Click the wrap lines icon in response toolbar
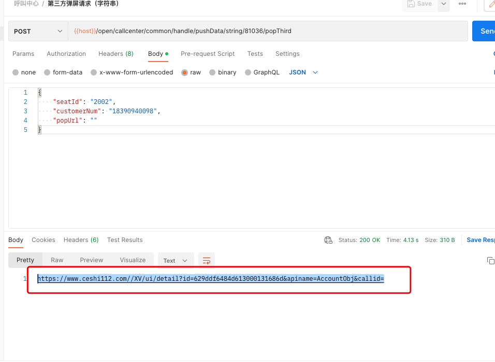 point(207,261)
